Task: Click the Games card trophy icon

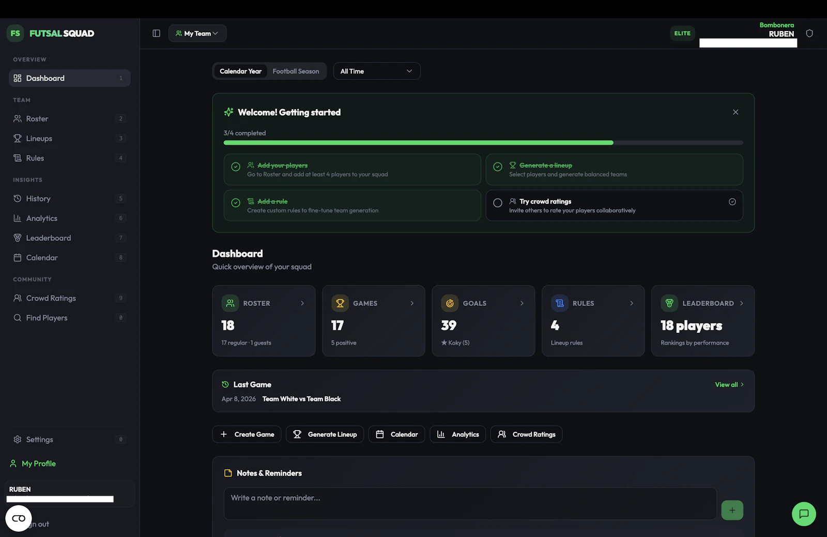Action: [x=340, y=303]
